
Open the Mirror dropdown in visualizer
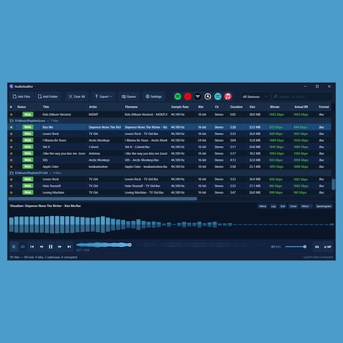pos(306,206)
